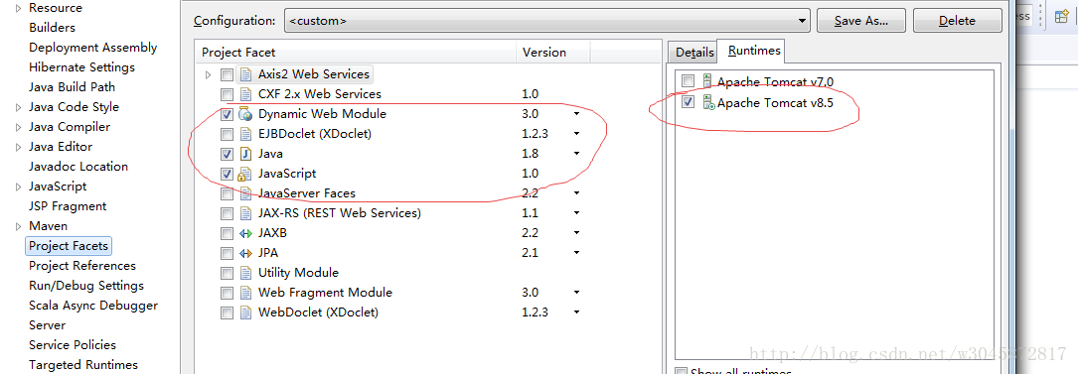This screenshot has height=374, width=1078.
Task: Check the JPA facet checkbox
Action: (x=227, y=253)
